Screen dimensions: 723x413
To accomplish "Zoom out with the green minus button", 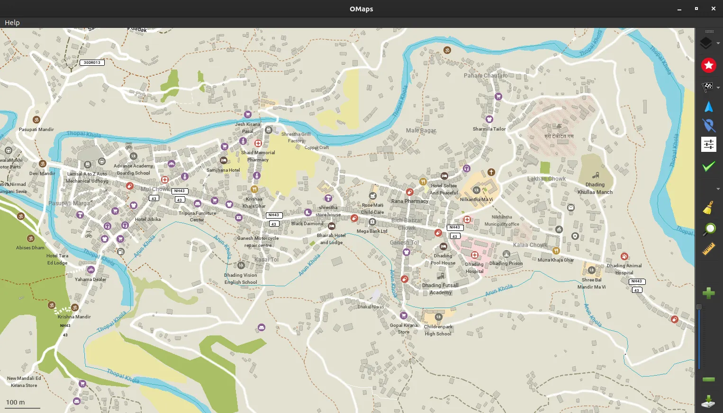I will (708, 379).
